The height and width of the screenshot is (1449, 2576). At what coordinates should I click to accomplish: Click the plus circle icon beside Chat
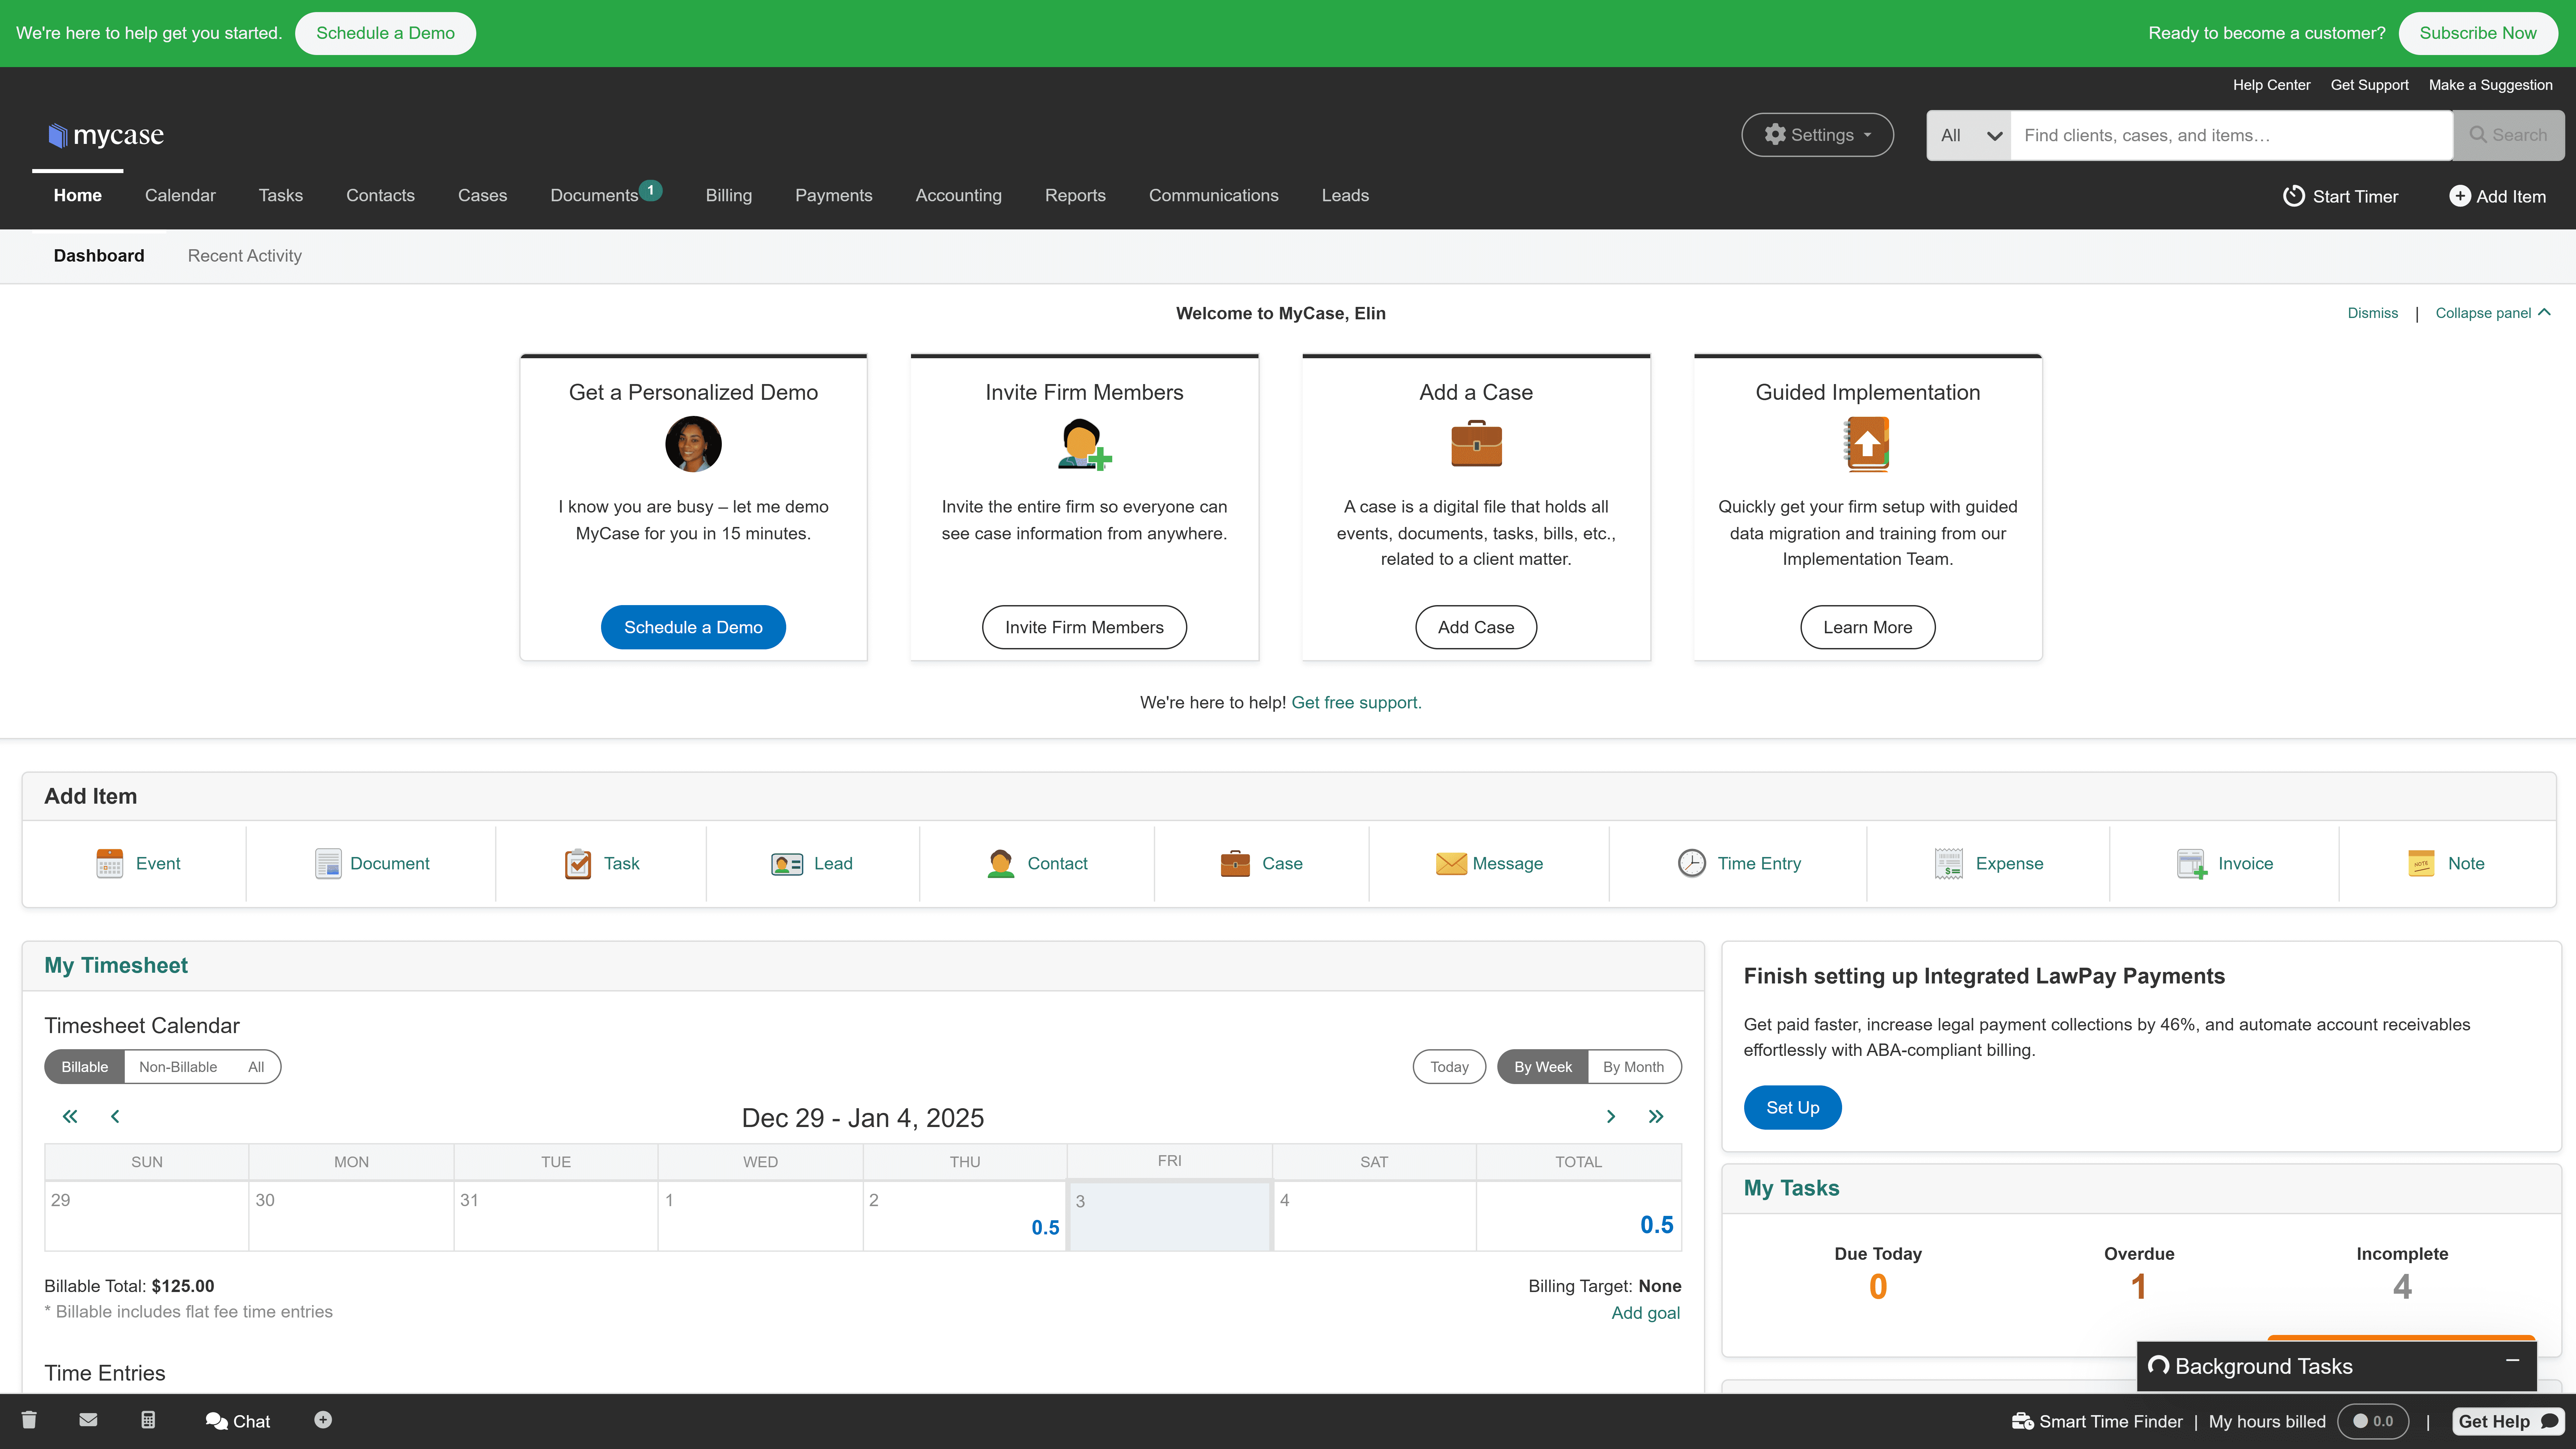click(323, 1420)
